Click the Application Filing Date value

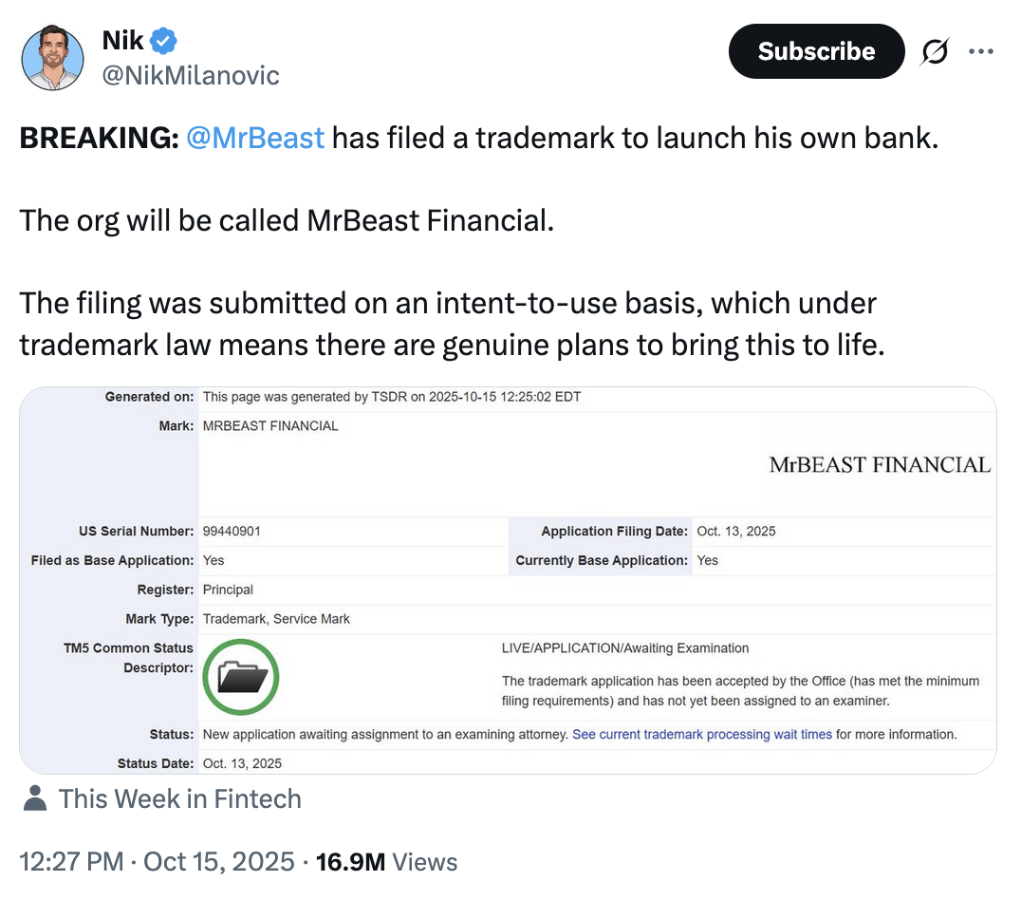click(x=736, y=531)
